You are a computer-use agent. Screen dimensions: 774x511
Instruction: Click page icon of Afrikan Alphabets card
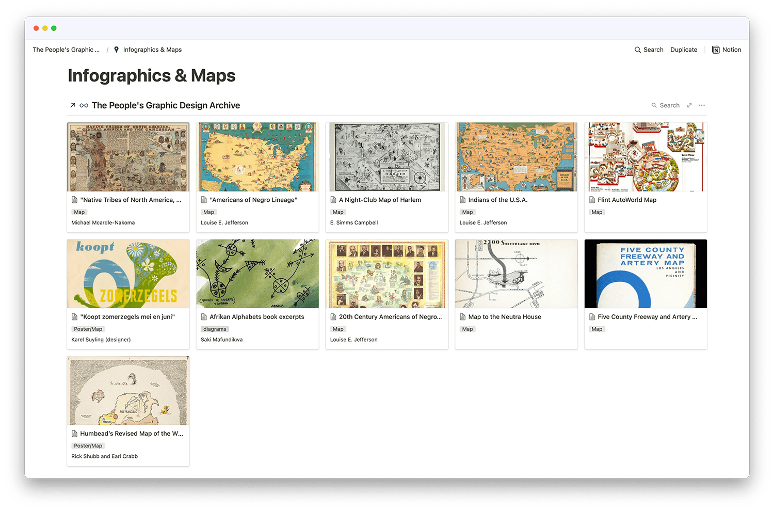point(204,317)
